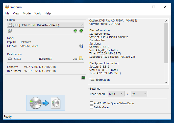Open the View menu
174x123 pixels.
pyautogui.click(x=16, y=13)
